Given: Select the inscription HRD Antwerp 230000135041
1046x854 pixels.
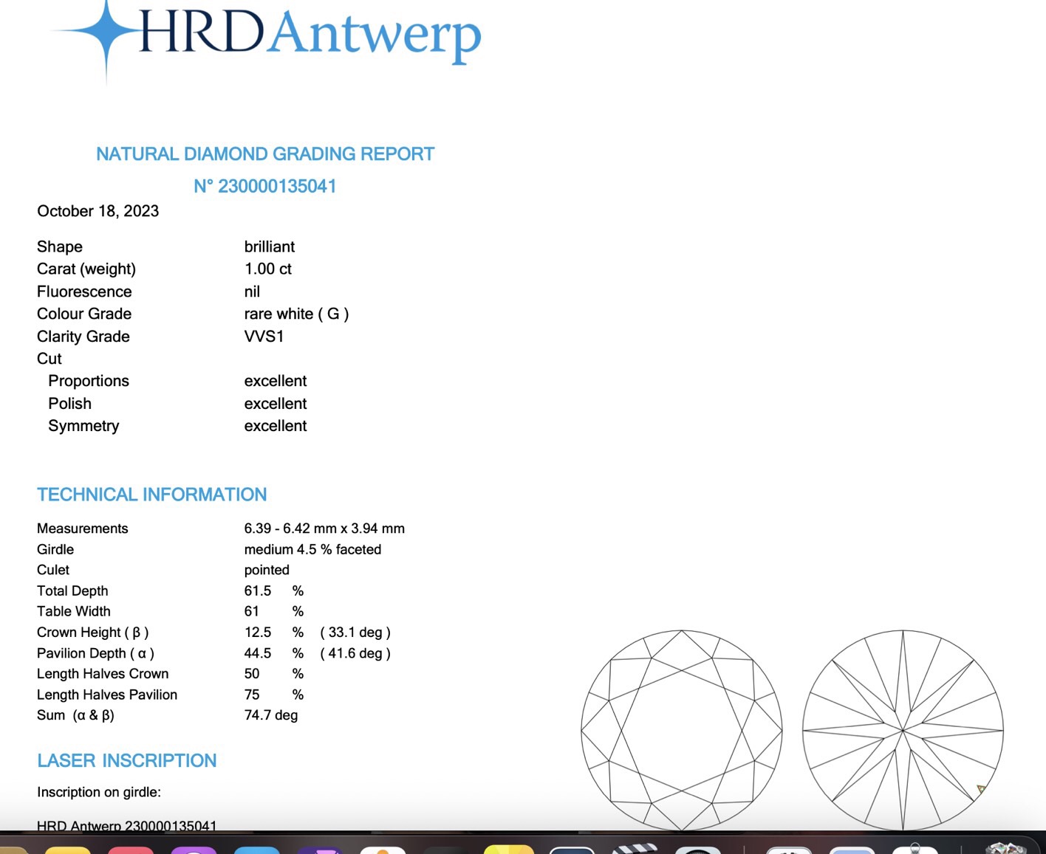Looking at the screenshot, I should (x=127, y=826).
